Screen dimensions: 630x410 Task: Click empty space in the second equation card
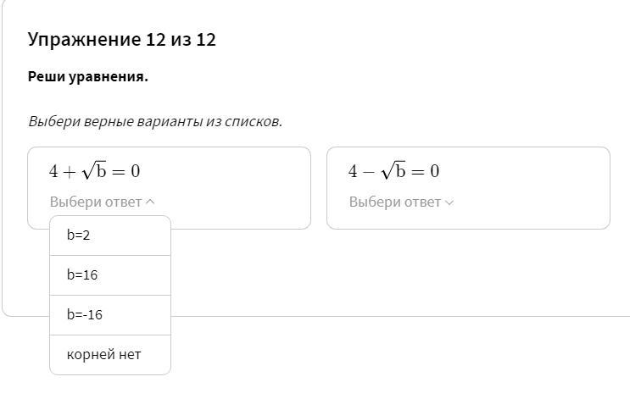click(530, 189)
